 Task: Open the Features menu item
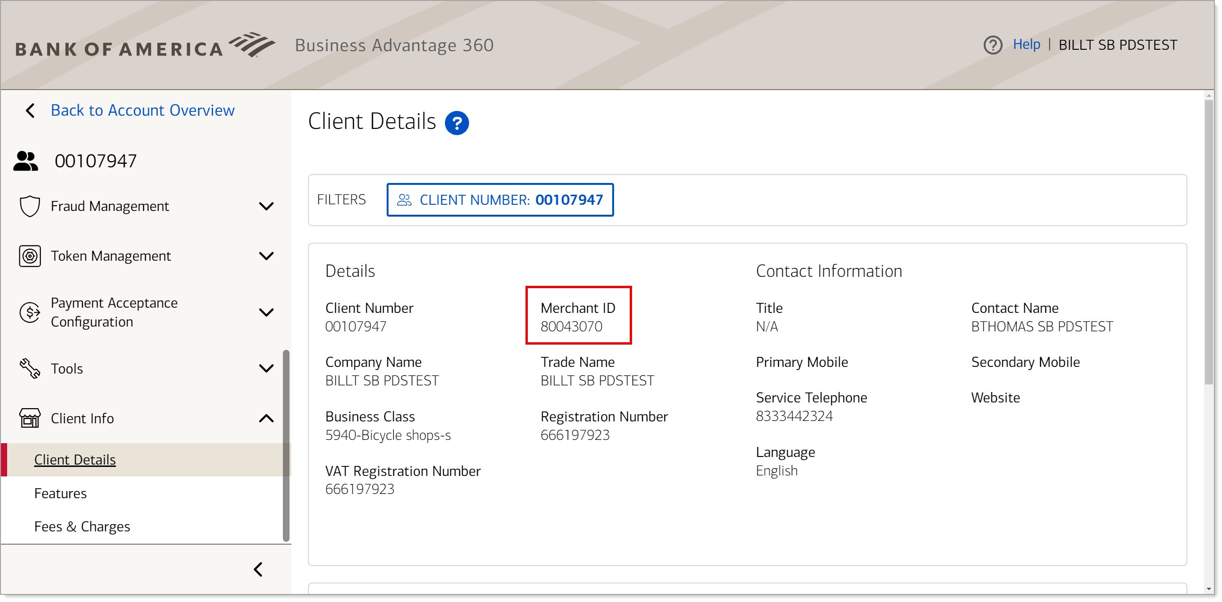click(x=61, y=494)
